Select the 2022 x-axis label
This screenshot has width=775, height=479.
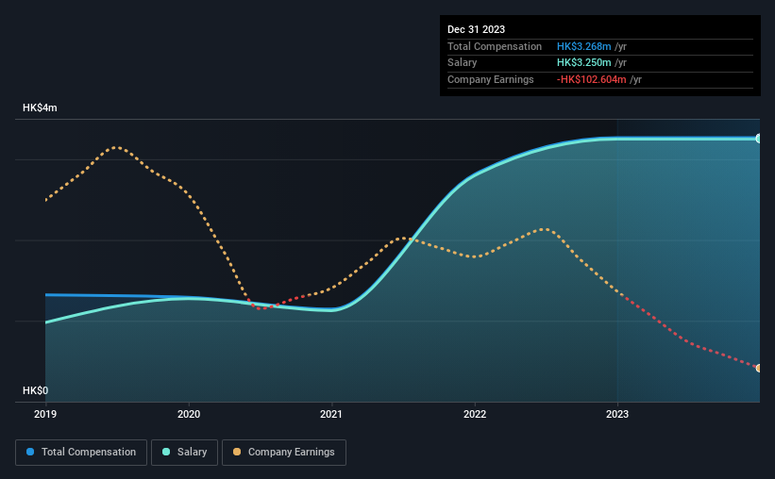[x=475, y=414]
